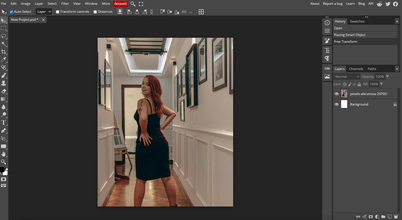Open the Normal blend mode dropdown
This screenshot has width=402, height=220.
click(x=347, y=77)
